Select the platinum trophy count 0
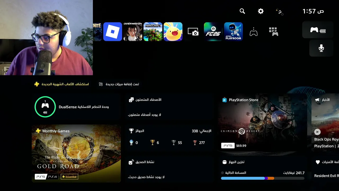The width and height of the screenshot is (339, 191). click(x=134, y=143)
